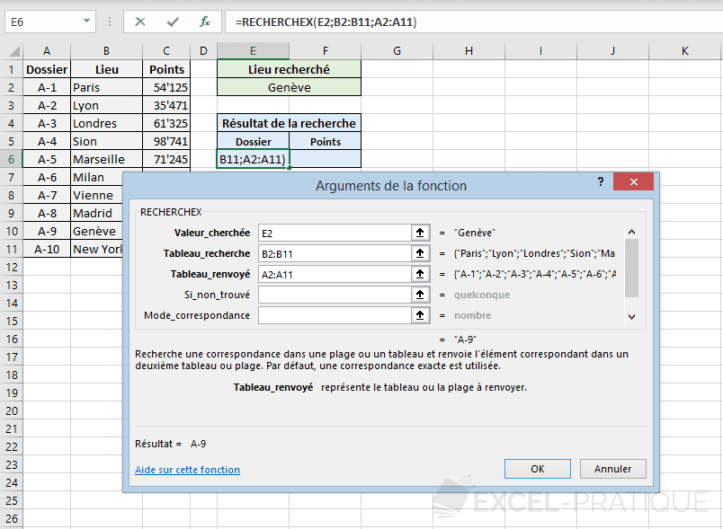Click the cancel X icon in formula bar
The height and width of the screenshot is (529, 723).
[x=140, y=22]
